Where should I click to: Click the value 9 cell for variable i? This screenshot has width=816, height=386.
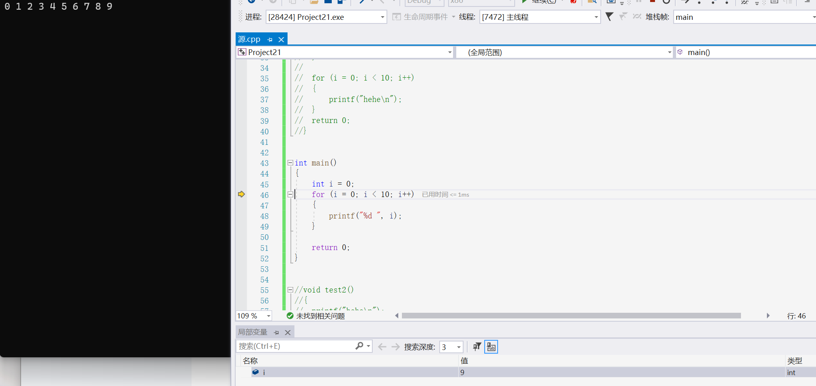point(622,372)
